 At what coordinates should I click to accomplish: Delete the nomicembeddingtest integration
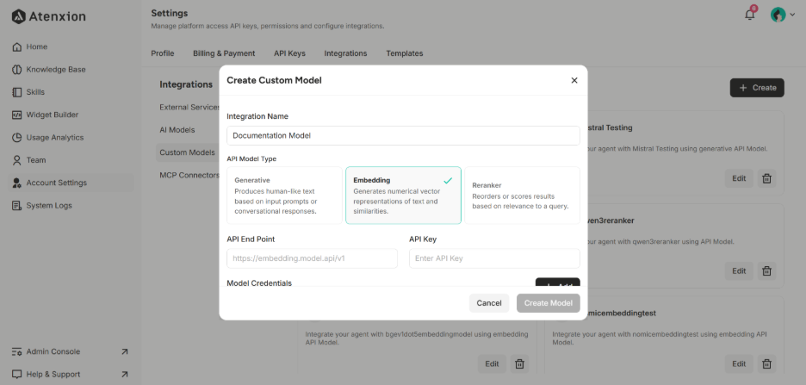[x=766, y=364]
